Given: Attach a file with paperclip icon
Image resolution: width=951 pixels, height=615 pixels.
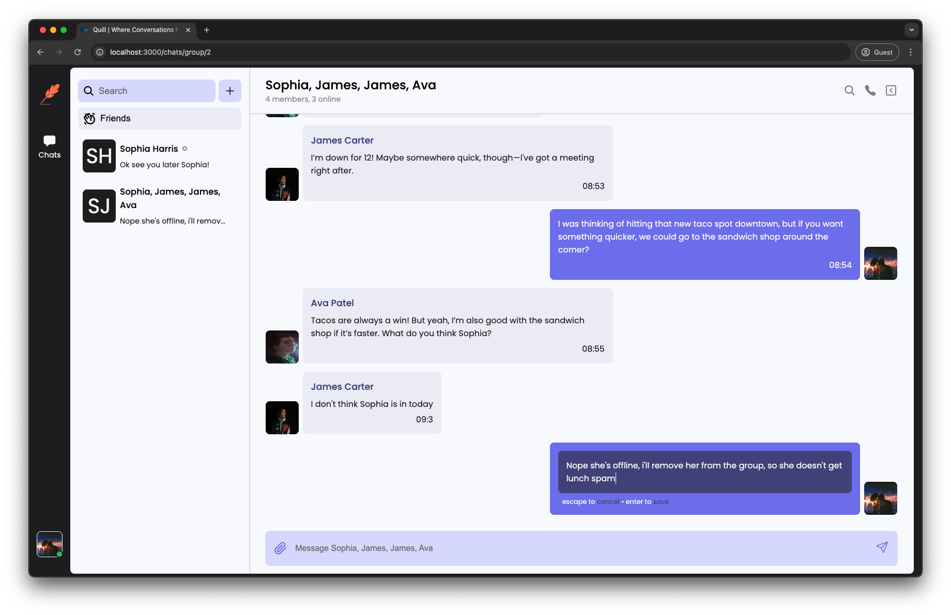Looking at the screenshot, I should point(280,548).
